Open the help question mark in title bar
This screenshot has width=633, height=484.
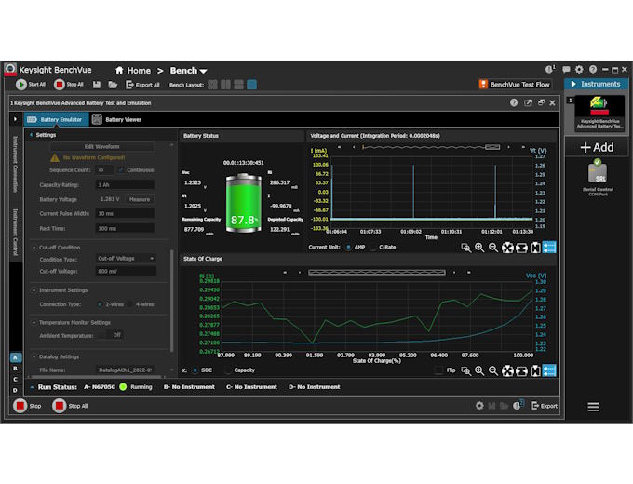[x=593, y=70]
